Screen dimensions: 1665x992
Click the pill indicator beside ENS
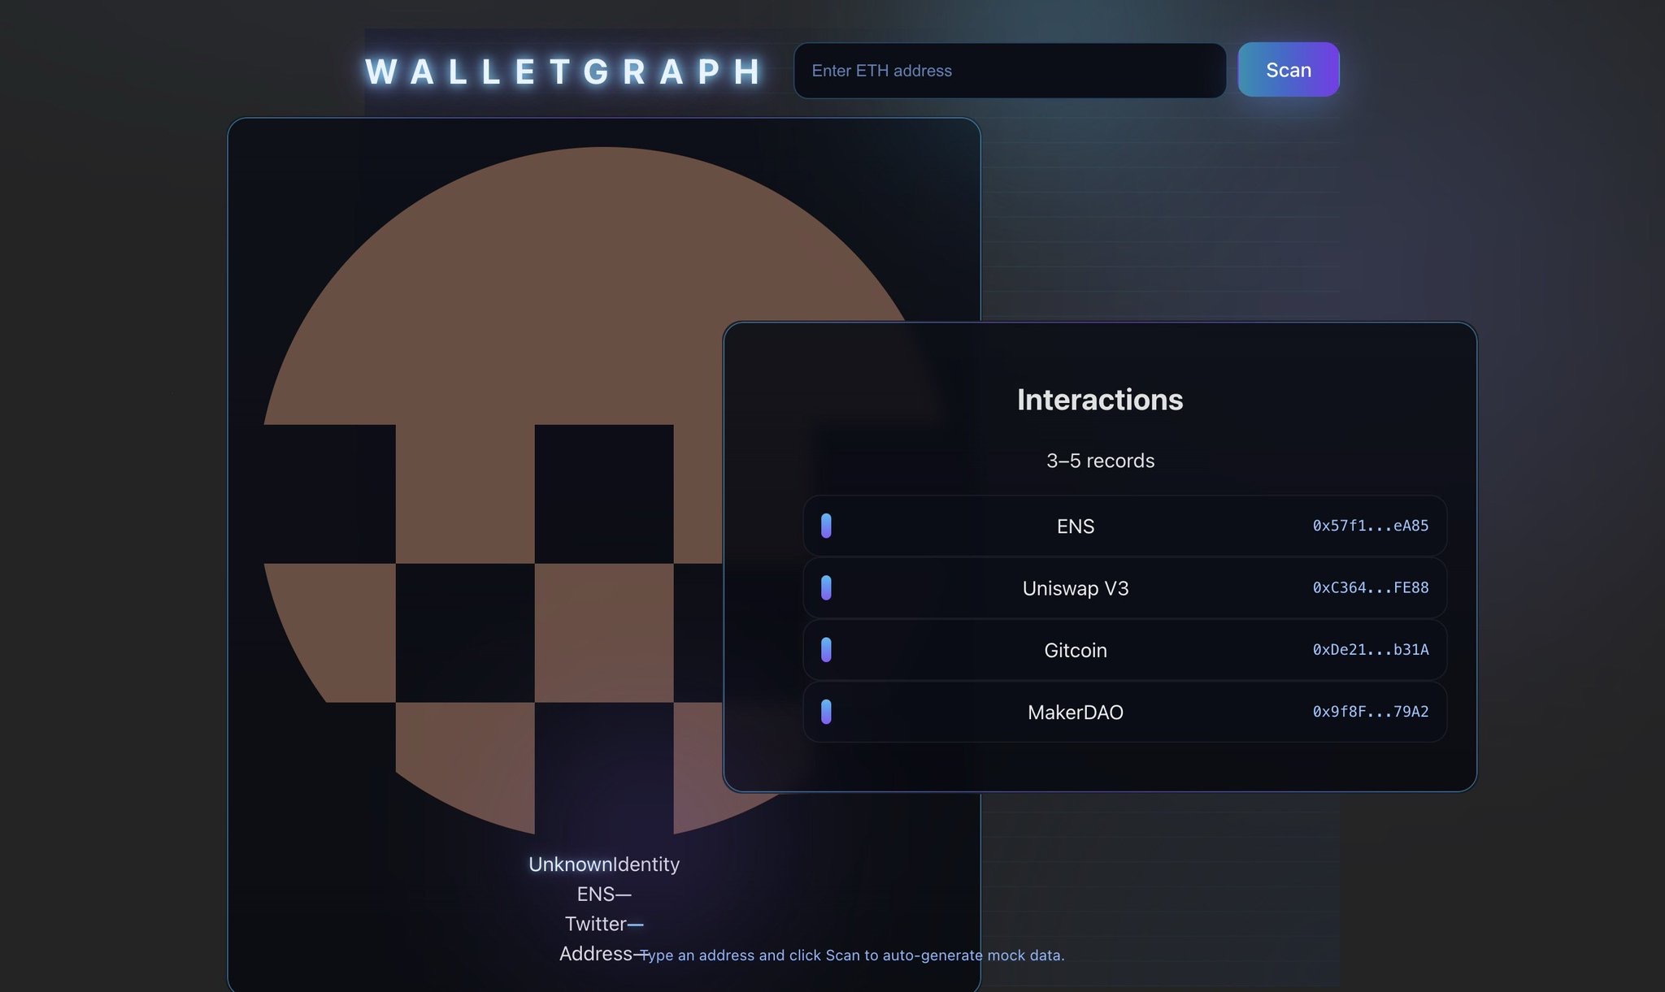(x=826, y=526)
